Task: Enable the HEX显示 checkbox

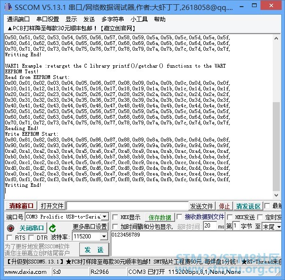Action: point(115,217)
